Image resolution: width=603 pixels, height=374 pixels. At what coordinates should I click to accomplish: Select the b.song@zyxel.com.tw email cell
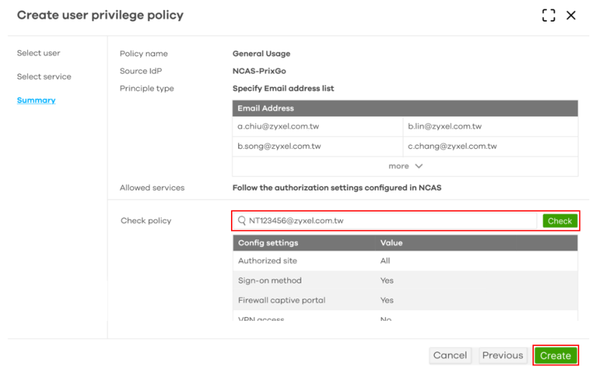[x=317, y=147]
